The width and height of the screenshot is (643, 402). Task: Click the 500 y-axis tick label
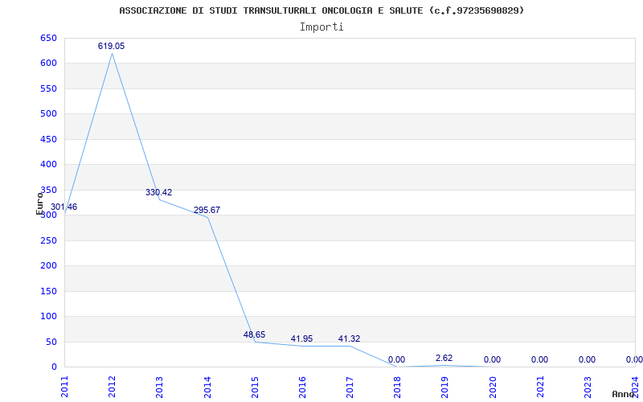pyautogui.click(x=48, y=114)
